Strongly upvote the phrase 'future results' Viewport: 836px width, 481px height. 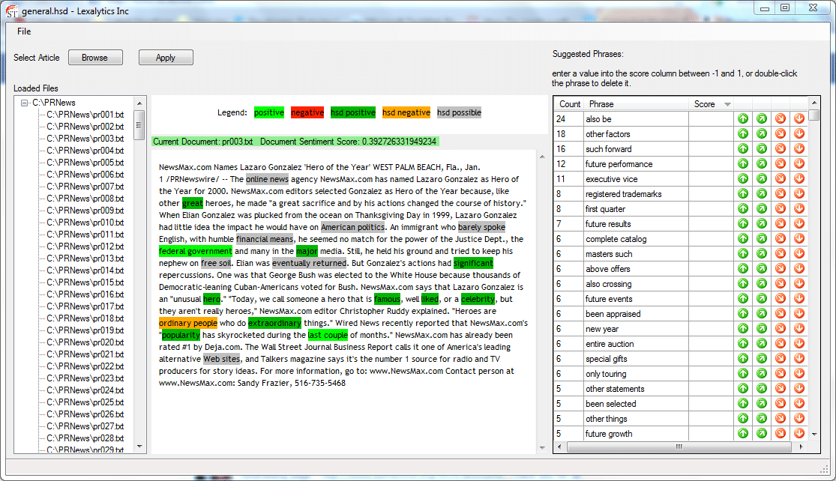click(x=742, y=223)
